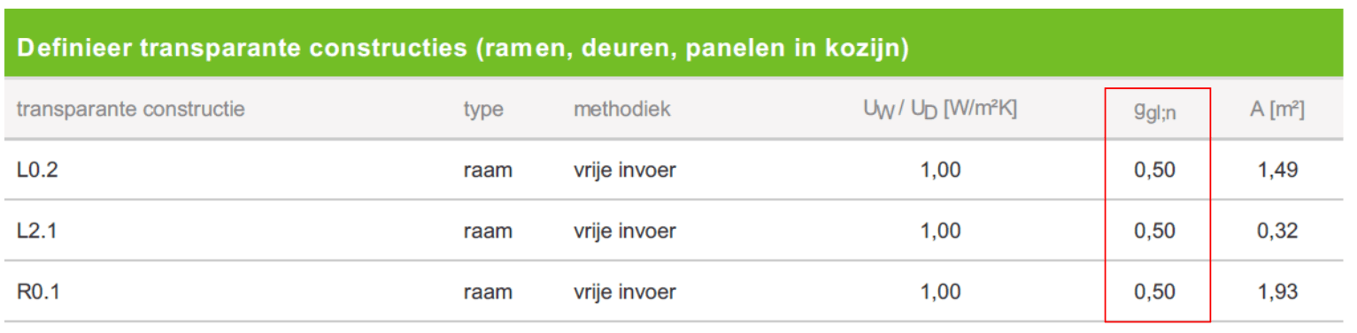The width and height of the screenshot is (1357, 333).
Task: Click 'vrije invoer' in the L2.1 row
Action: (x=625, y=231)
